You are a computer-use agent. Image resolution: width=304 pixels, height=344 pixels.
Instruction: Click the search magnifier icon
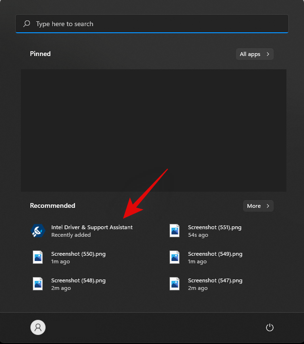coord(27,24)
